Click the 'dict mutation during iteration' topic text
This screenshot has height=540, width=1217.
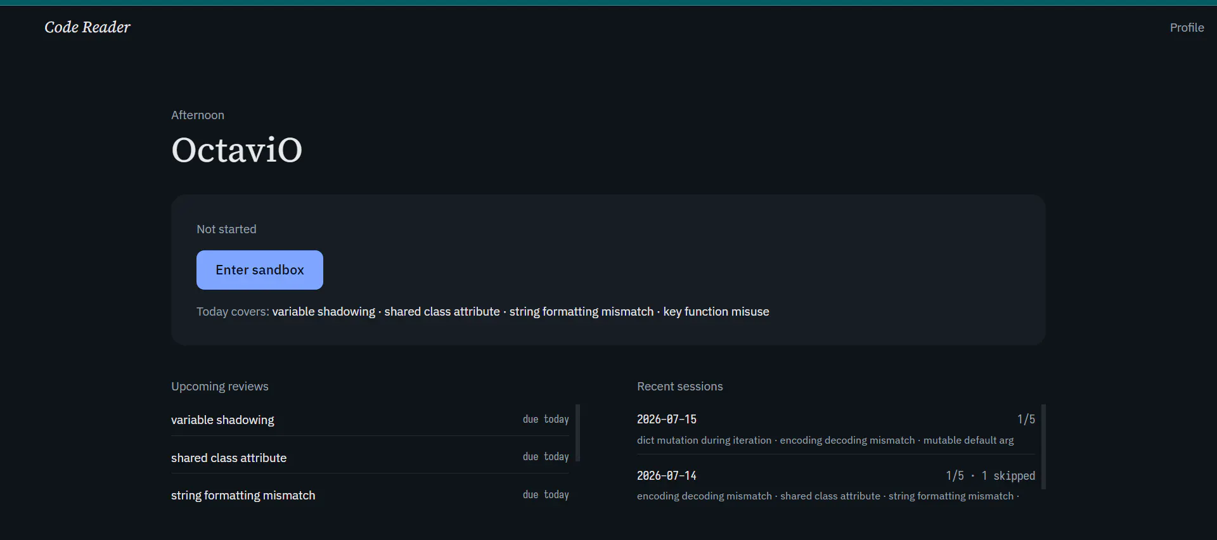point(704,440)
